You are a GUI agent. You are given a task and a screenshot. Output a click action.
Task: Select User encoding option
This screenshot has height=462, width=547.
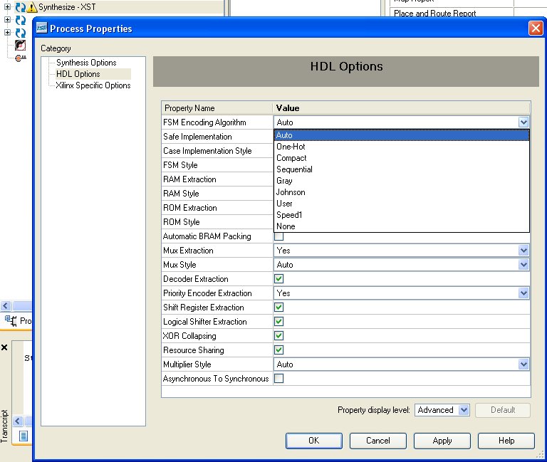click(402, 204)
